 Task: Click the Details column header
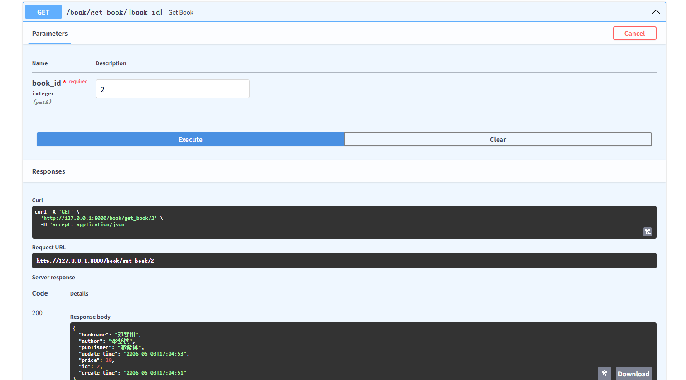(x=79, y=294)
